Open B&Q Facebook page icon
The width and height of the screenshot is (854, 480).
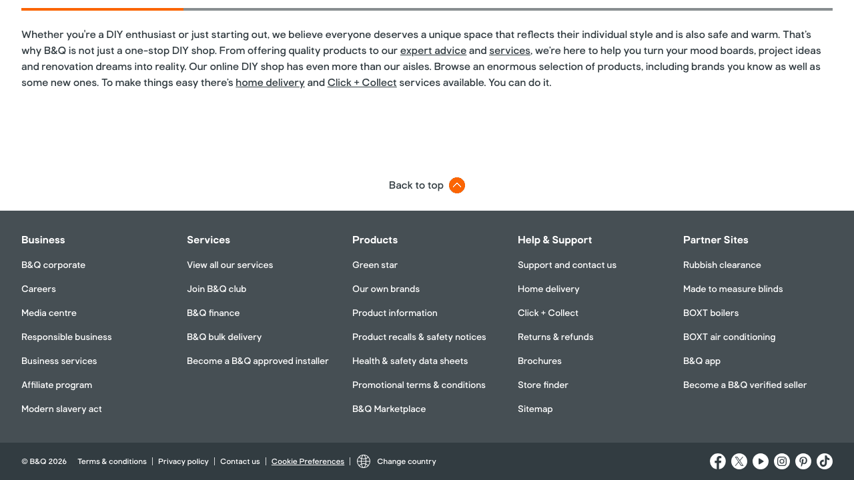pyautogui.click(x=718, y=461)
